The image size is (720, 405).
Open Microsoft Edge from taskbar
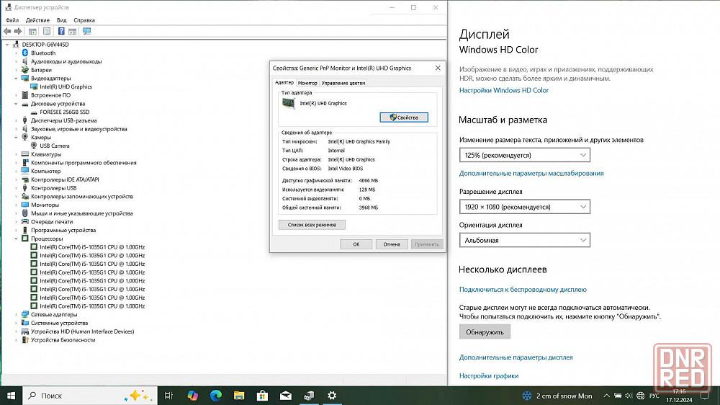point(216,396)
